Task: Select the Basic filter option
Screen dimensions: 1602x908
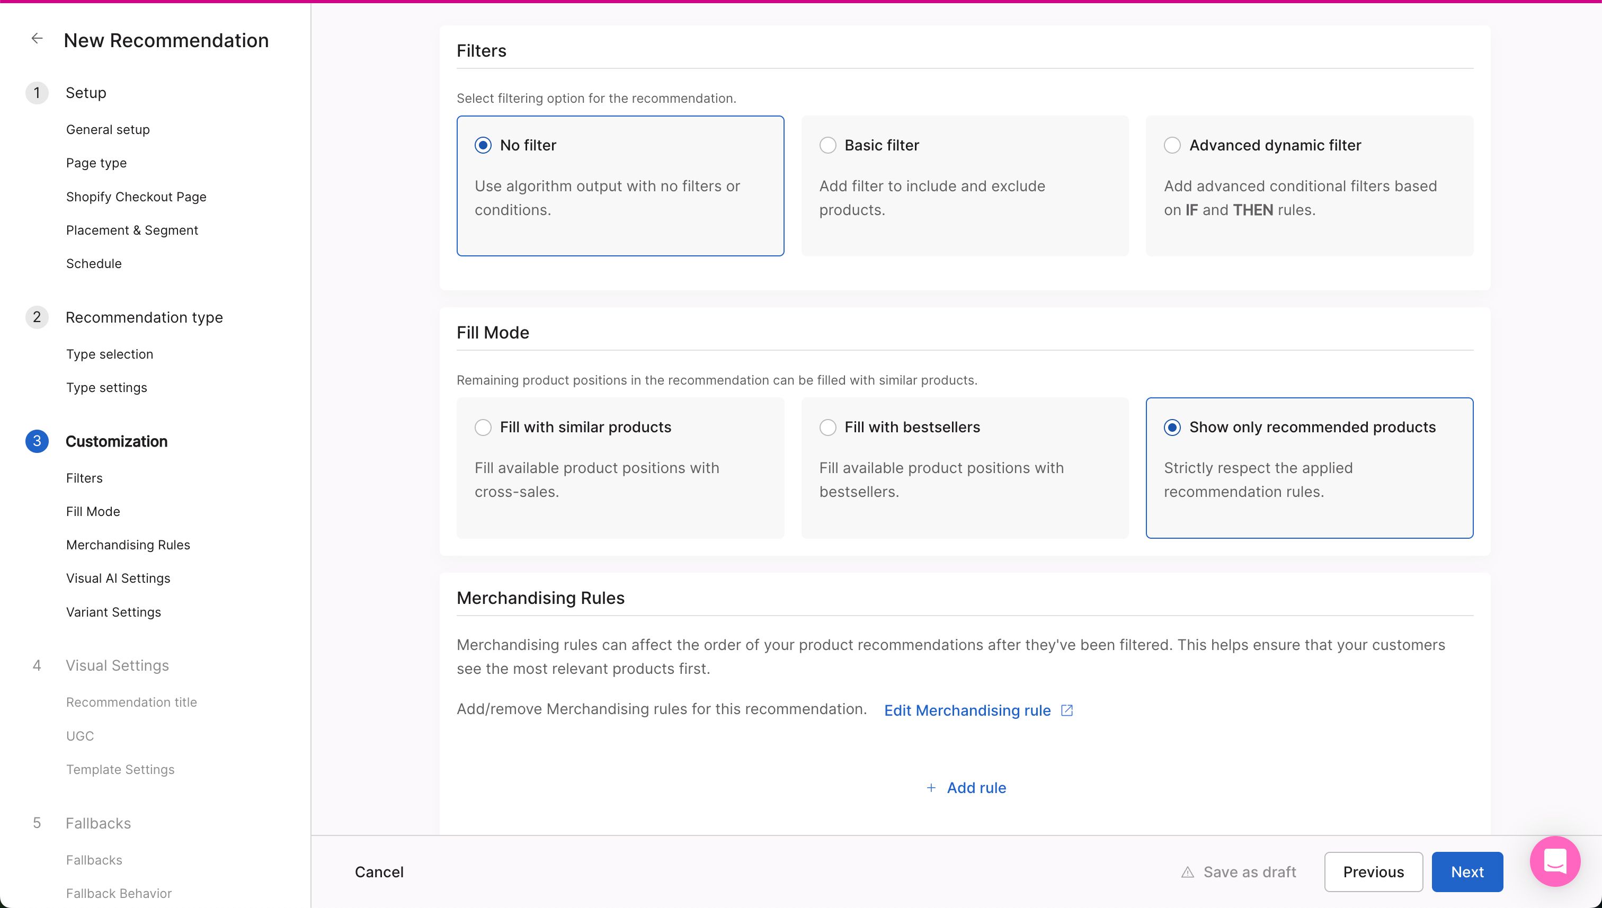Action: point(828,145)
